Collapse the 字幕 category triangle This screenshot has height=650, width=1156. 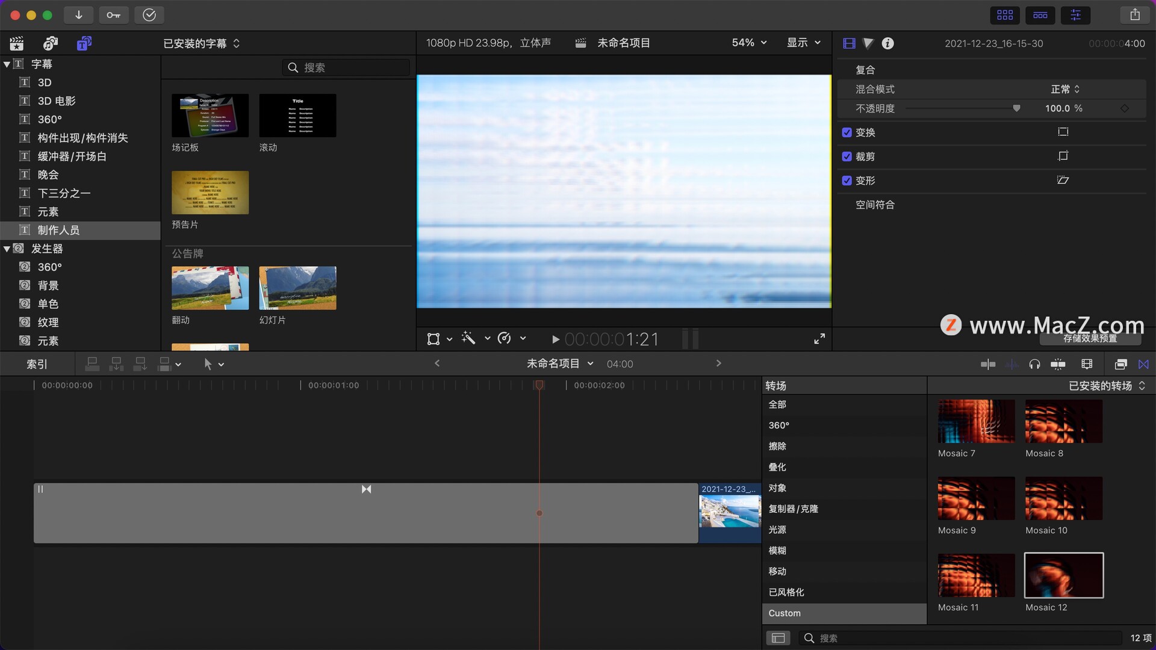click(8, 63)
